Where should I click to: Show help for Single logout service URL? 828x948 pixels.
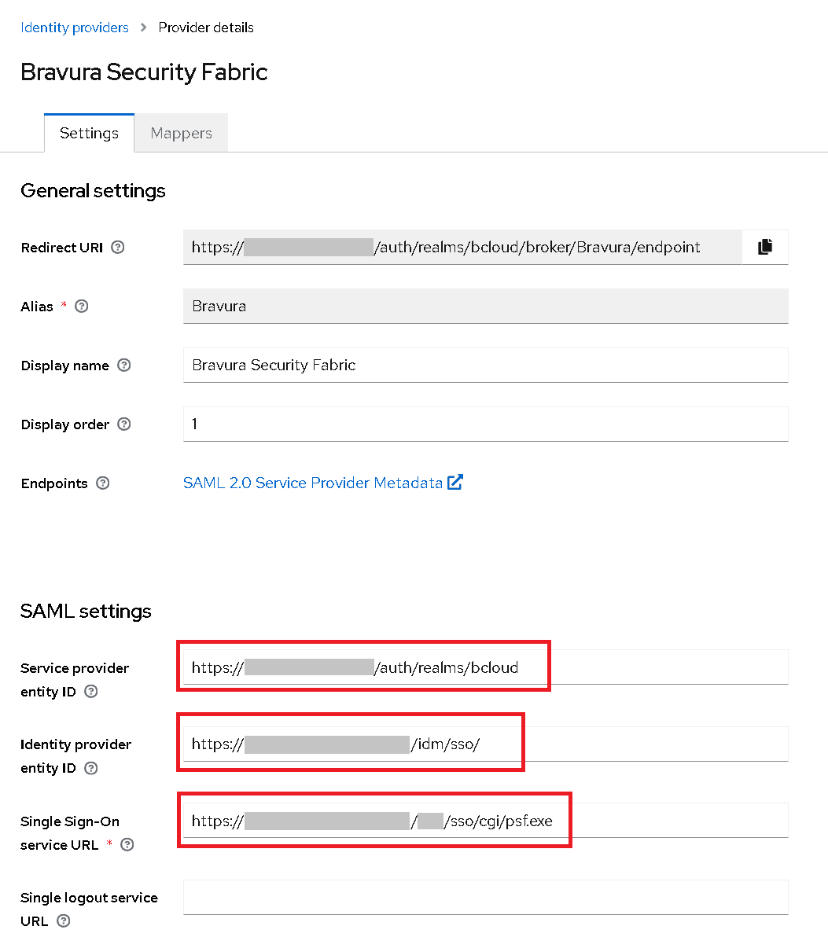point(64,921)
